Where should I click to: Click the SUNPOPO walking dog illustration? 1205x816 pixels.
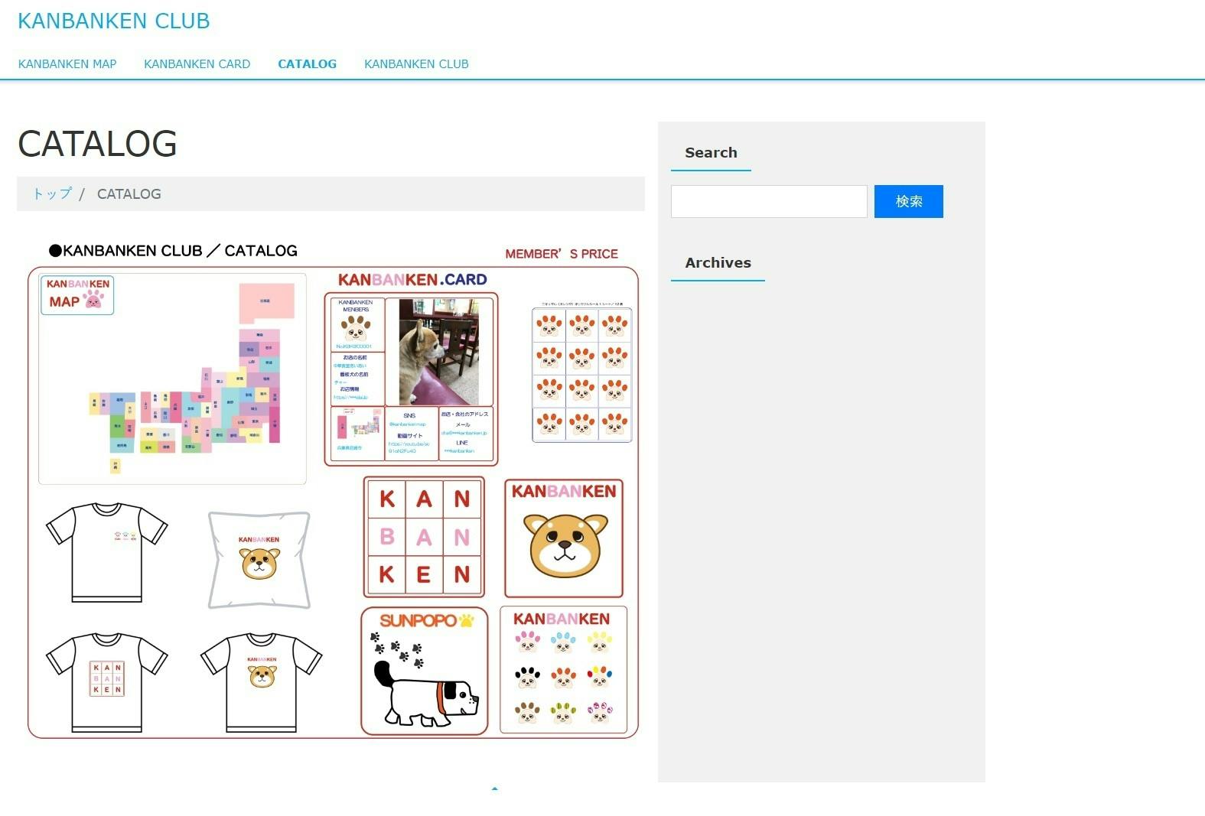[424, 671]
